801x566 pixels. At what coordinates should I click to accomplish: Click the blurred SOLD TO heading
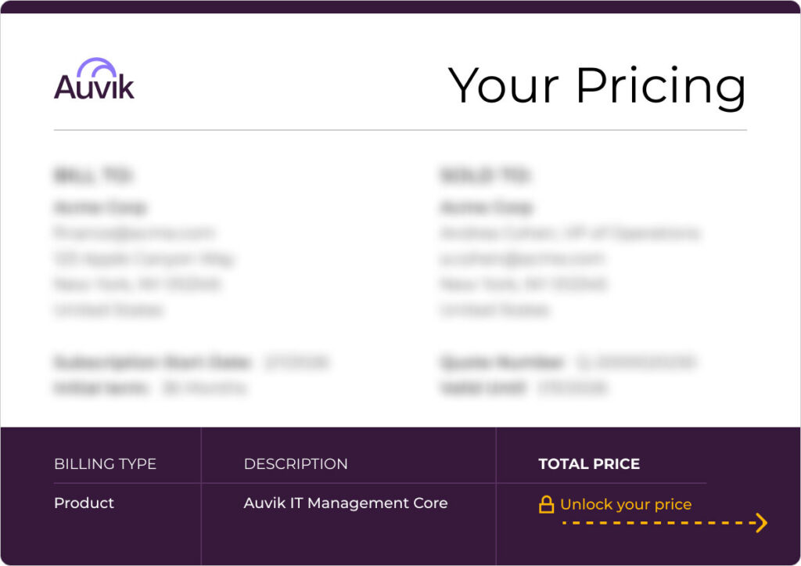pyautogui.click(x=484, y=176)
